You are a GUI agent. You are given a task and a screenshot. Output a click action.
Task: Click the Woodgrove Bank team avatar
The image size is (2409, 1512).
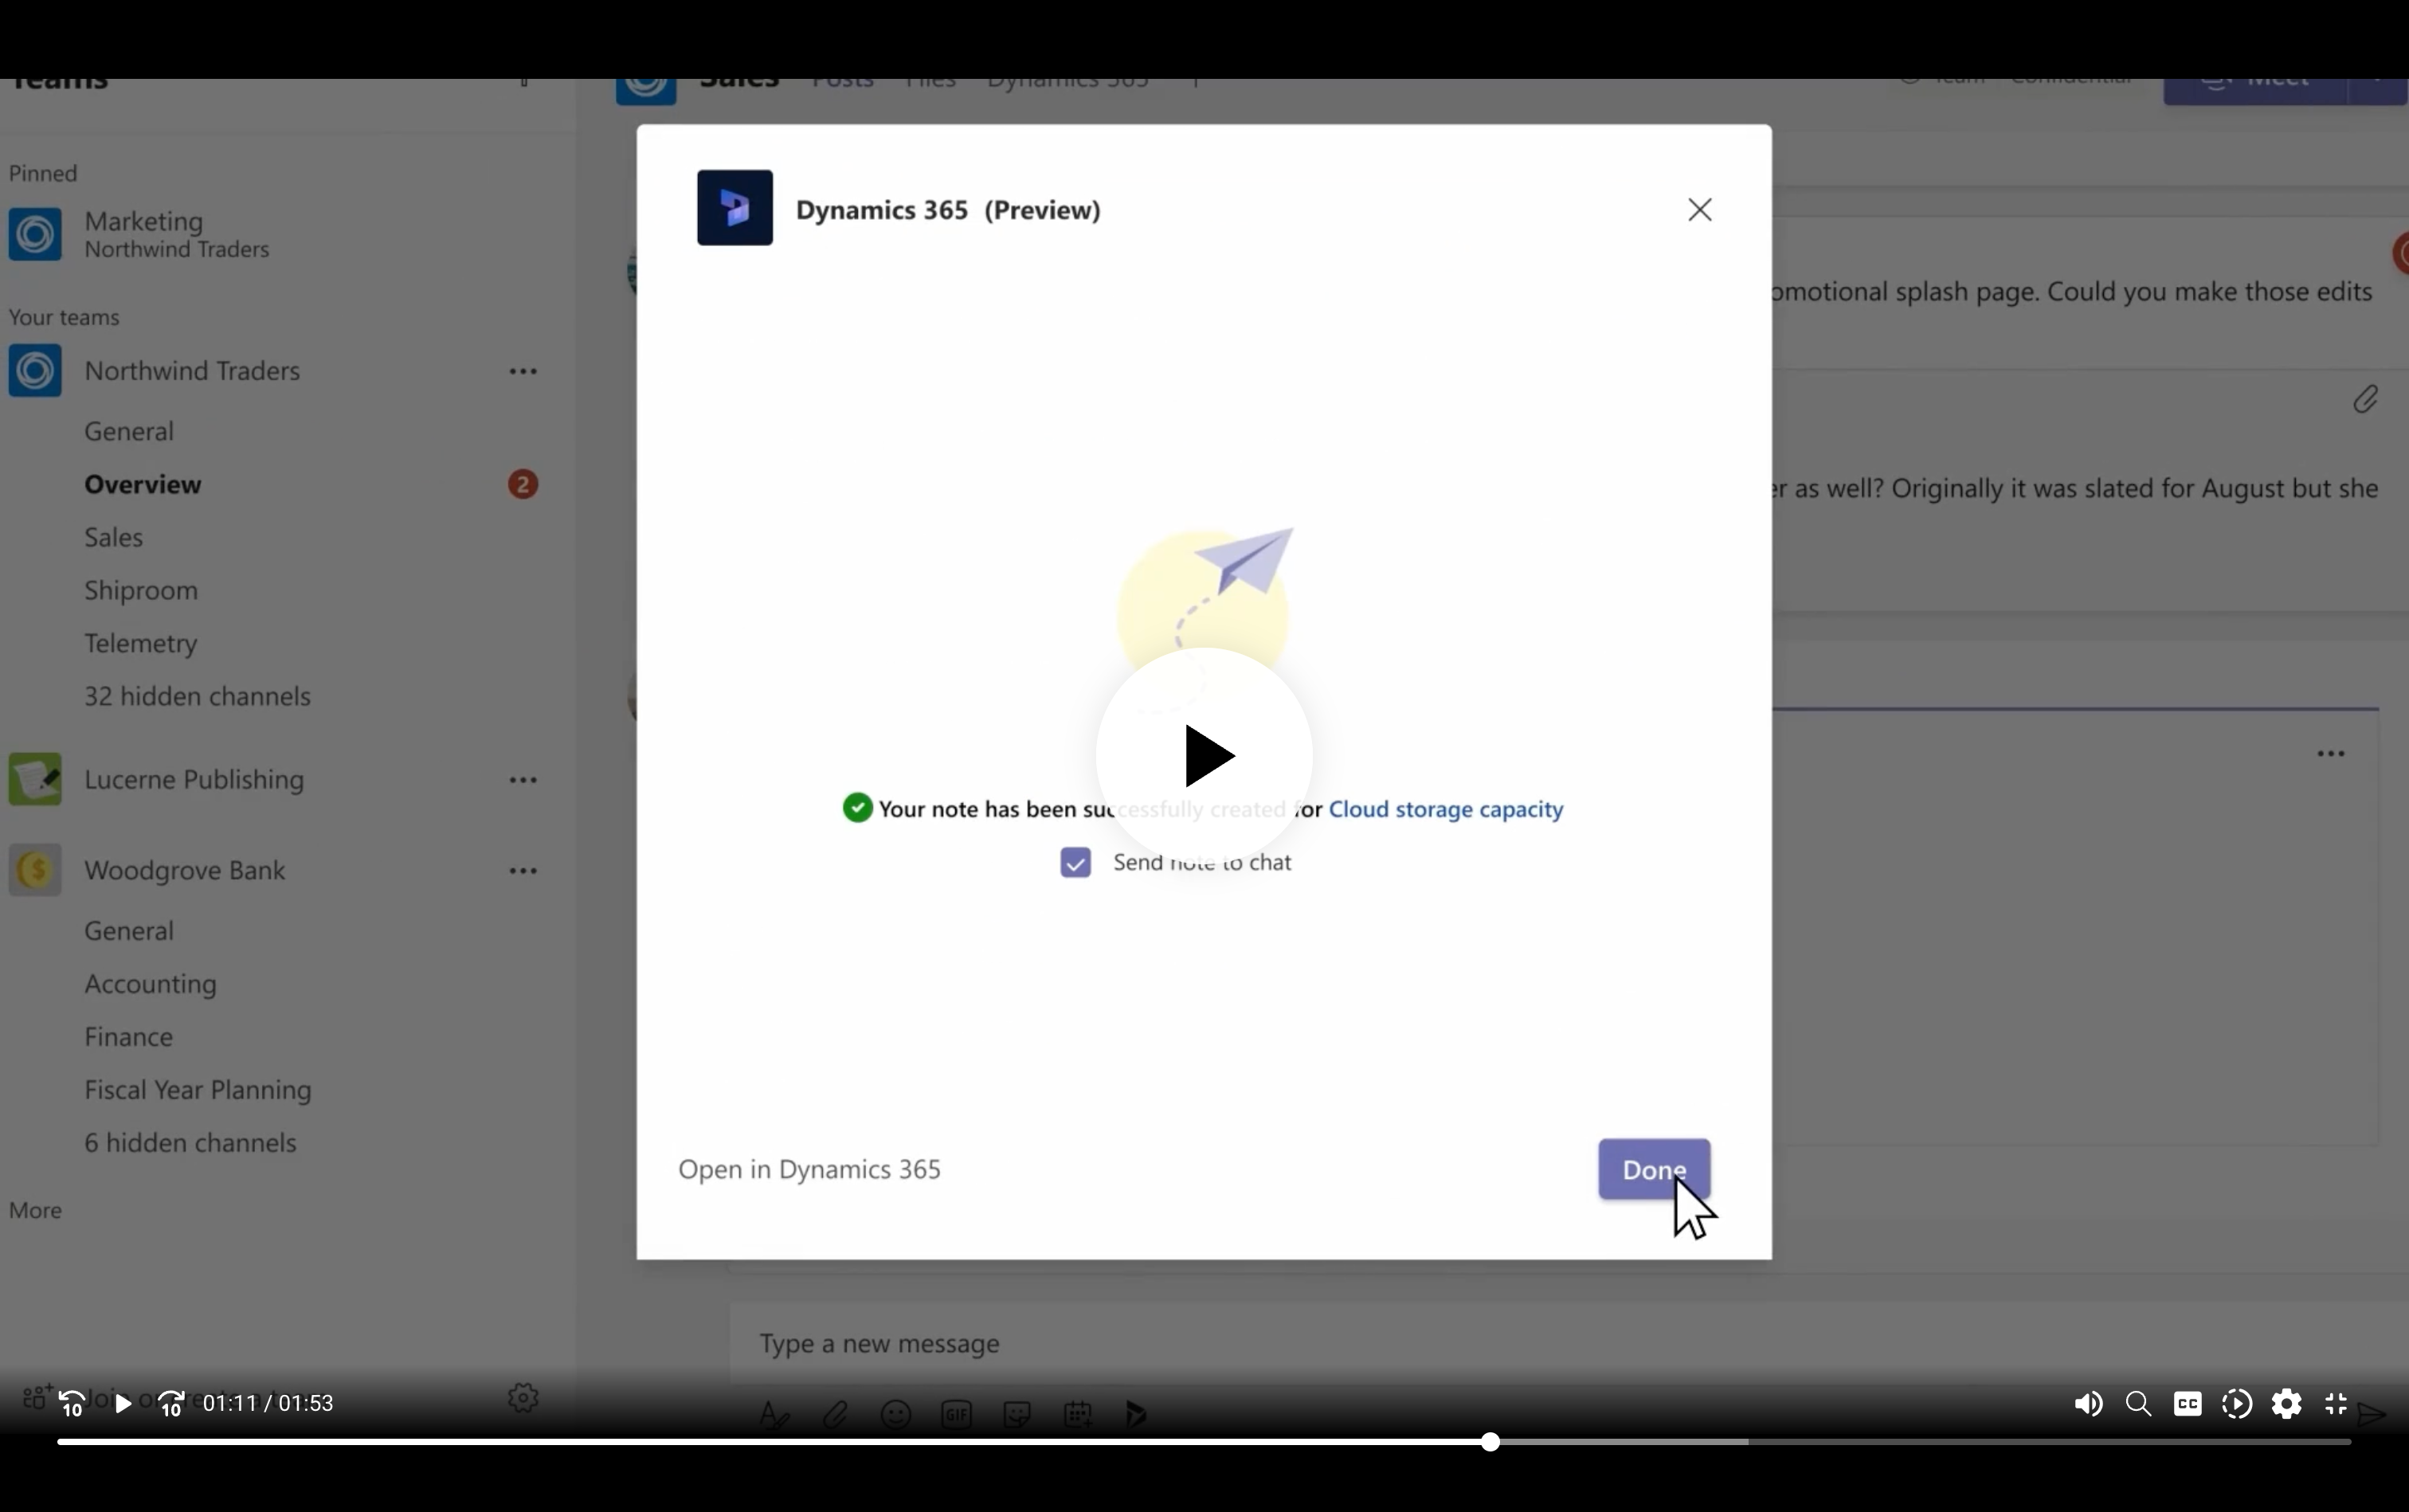pyautogui.click(x=35, y=870)
